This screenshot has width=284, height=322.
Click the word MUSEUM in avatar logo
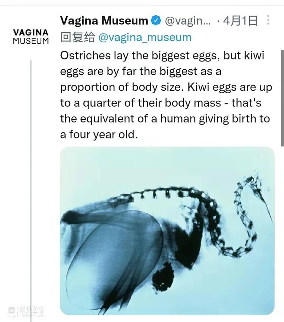coord(31,41)
